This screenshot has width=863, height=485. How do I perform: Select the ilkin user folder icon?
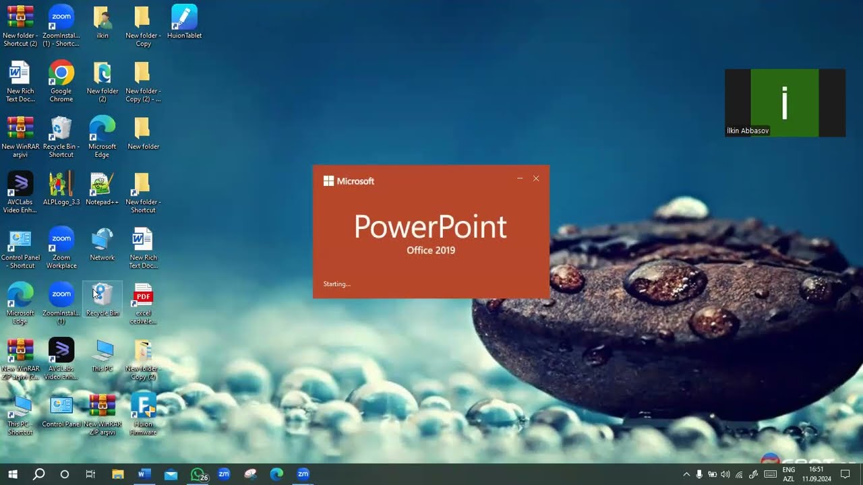pos(102,22)
